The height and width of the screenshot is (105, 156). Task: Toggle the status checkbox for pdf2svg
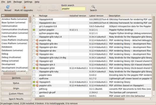[34, 89]
